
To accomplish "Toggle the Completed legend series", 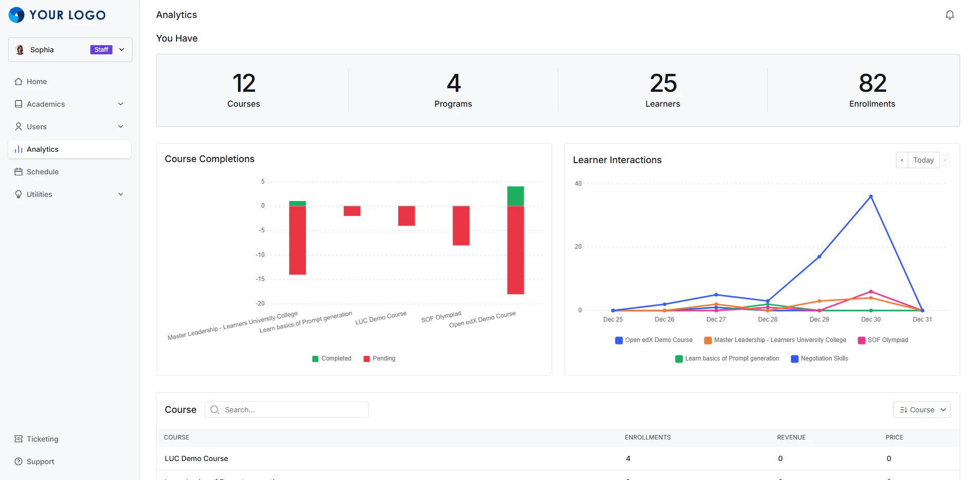I will click(x=331, y=358).
